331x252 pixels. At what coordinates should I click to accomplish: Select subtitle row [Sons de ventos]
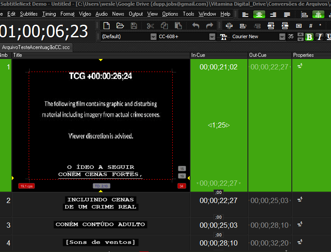coord(100,242)
